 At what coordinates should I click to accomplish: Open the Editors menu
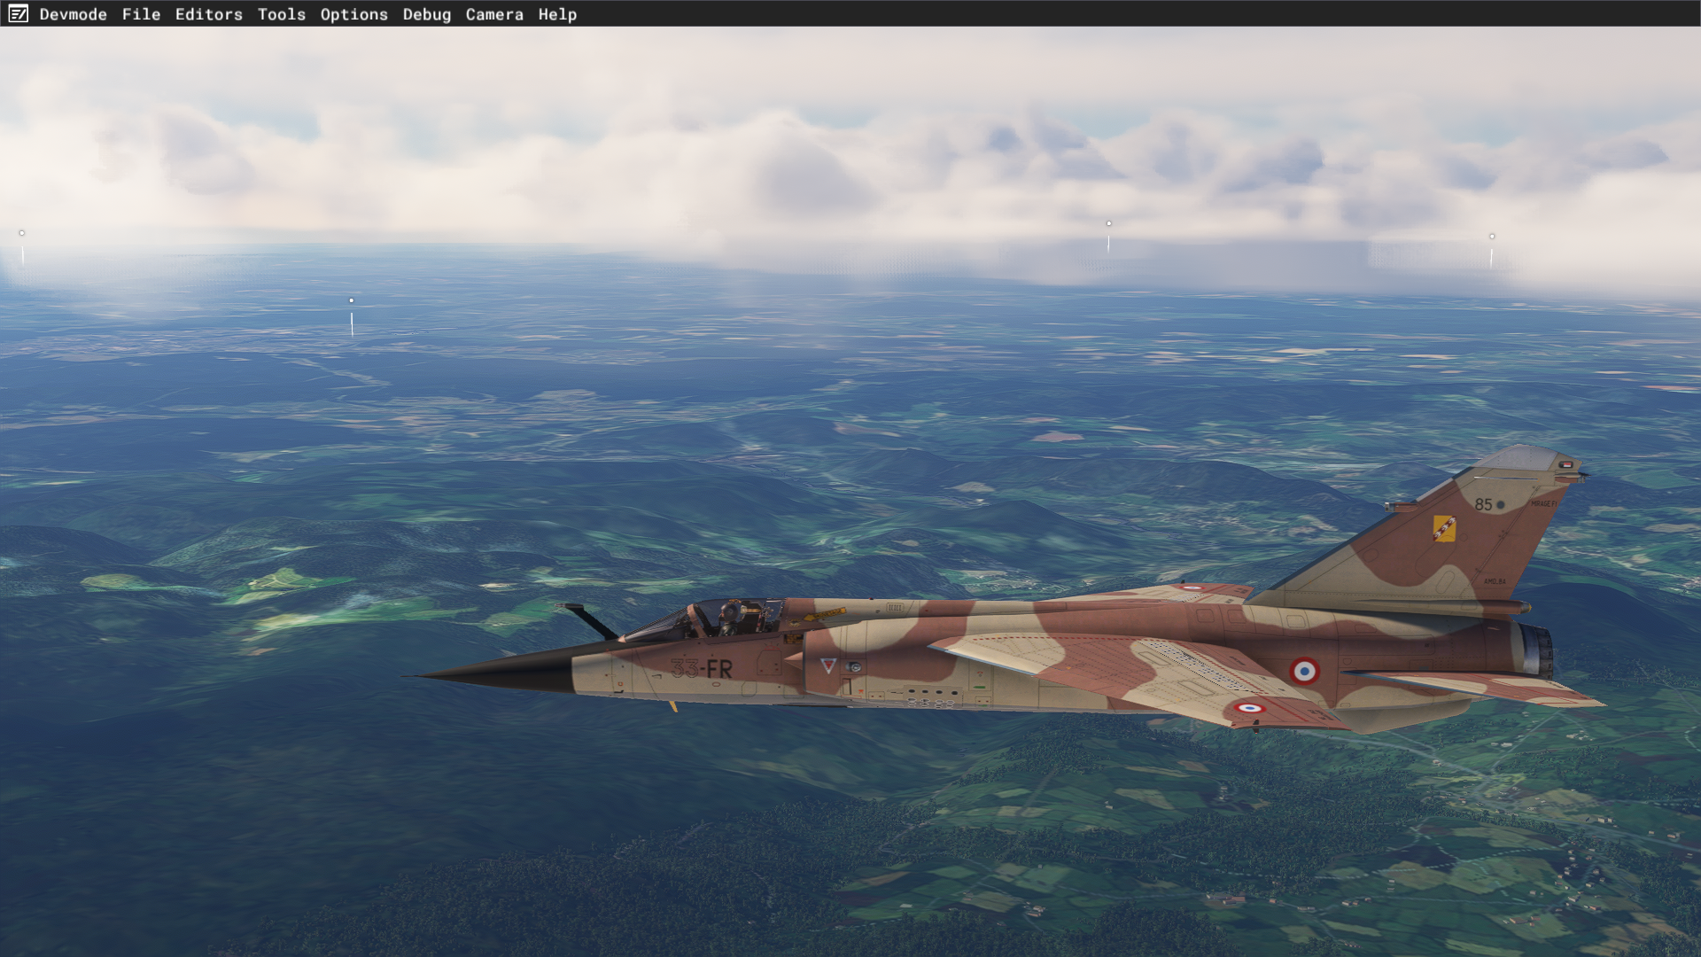tap(208, 14)
